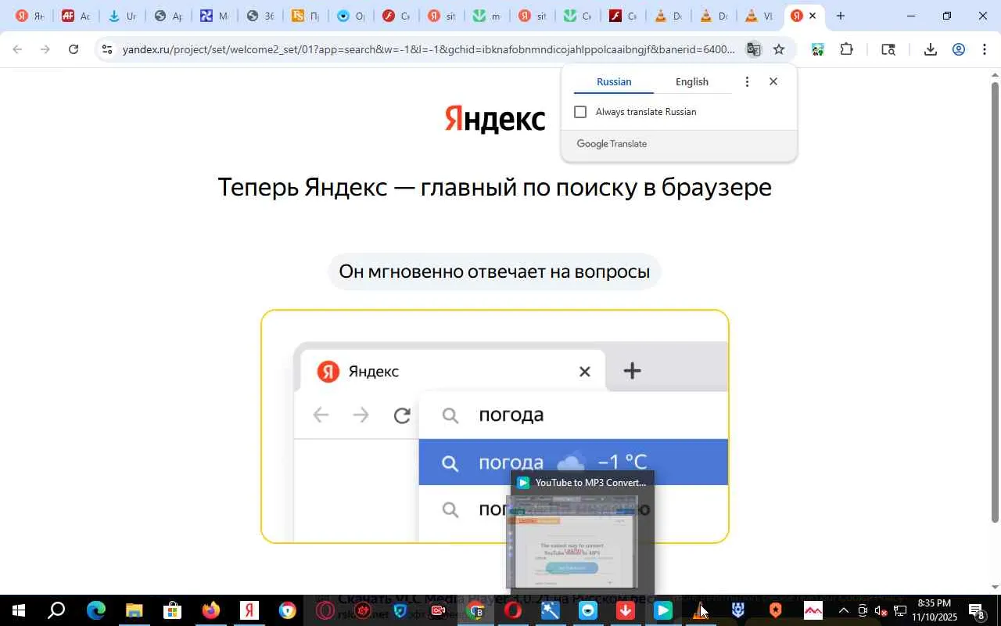Click the Windows Start button
This screenshot has height=626, width=1001.
coord(18,611)
